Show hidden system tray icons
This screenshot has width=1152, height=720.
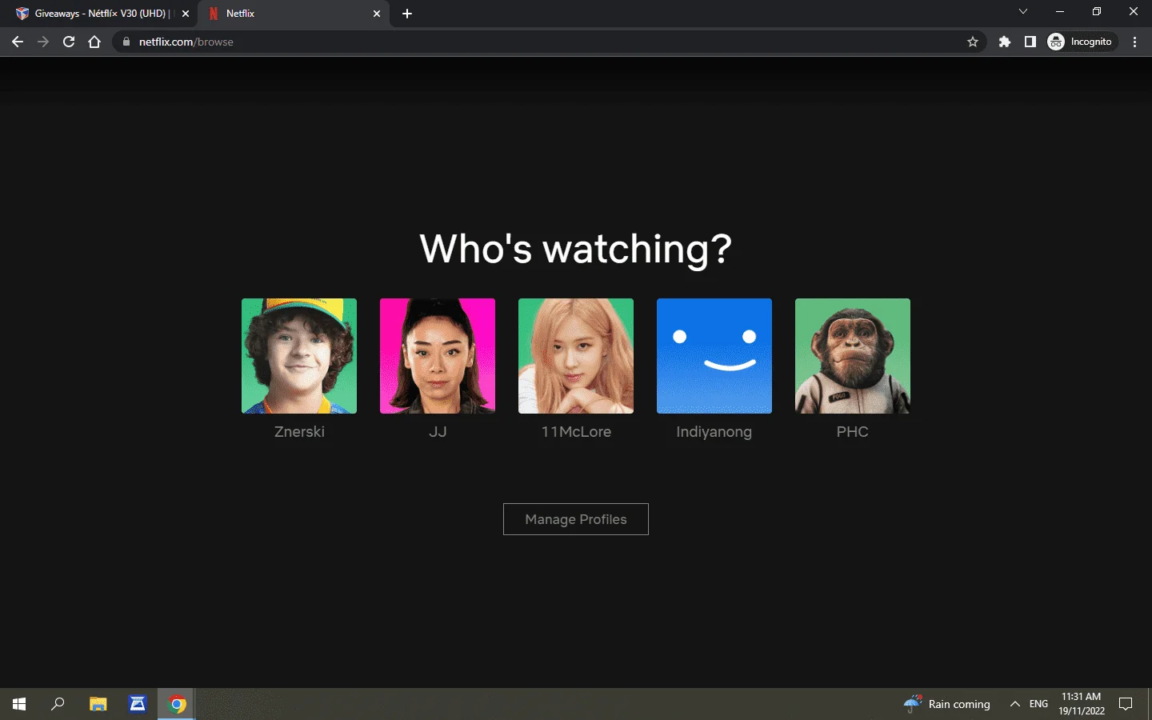tap(1015, 704)
